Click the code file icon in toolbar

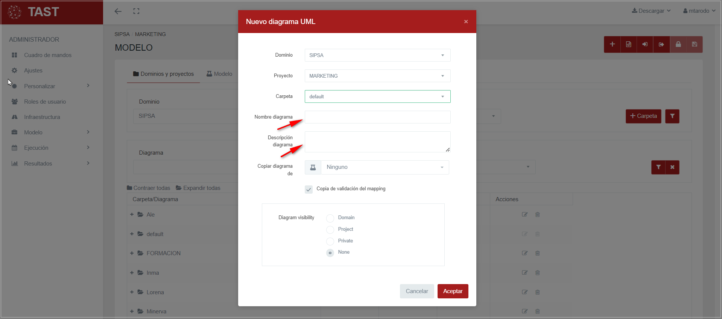point(628,44)
